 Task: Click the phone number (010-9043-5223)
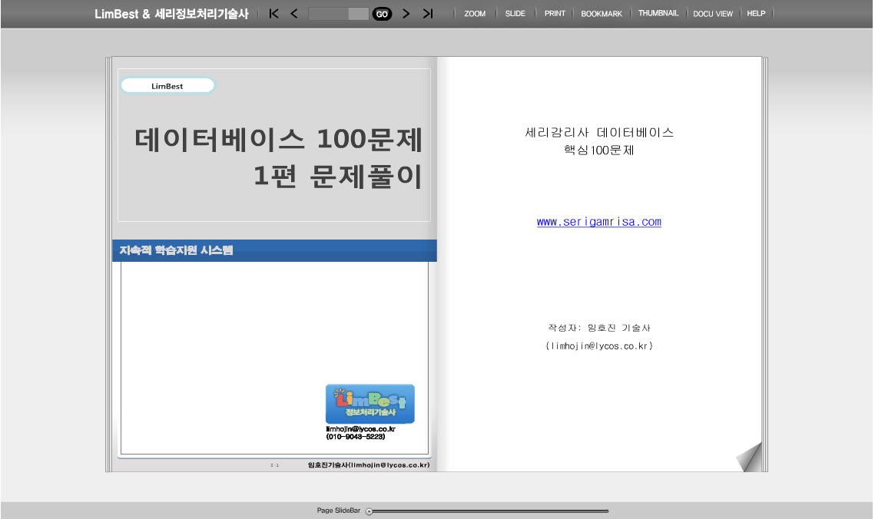356,437
